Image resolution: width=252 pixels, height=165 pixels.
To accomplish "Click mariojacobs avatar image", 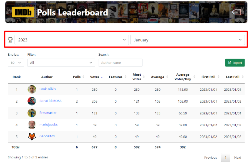I will click(31, 125).
